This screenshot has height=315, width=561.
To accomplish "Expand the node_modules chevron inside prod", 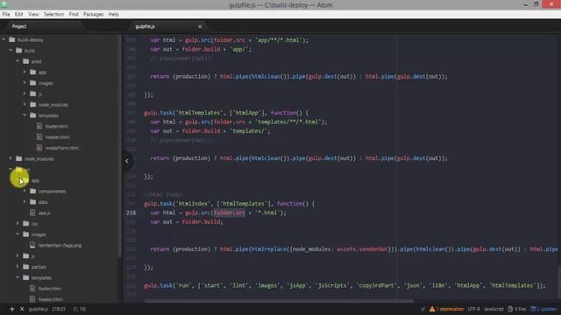I will (x=25, y=105).
